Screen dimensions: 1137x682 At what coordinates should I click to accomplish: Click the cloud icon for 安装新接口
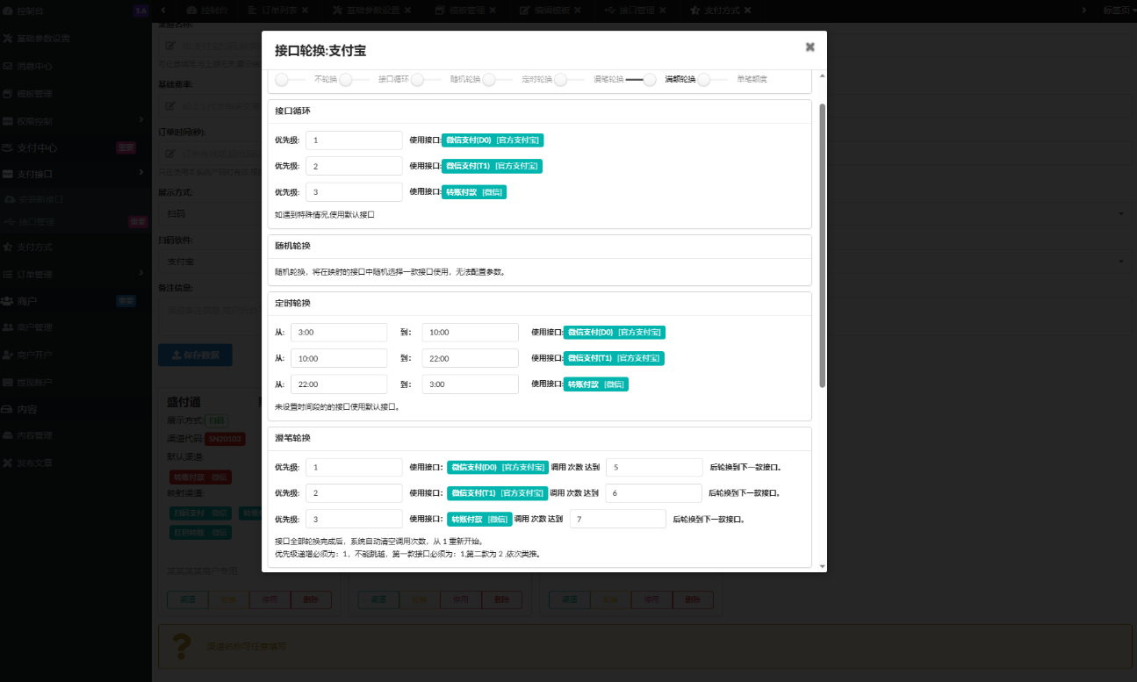coord(8,199)
